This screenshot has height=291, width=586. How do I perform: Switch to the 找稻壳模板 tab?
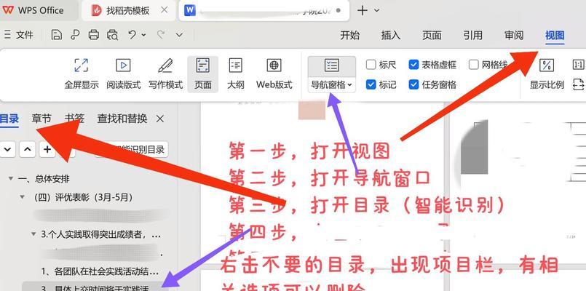128,10
